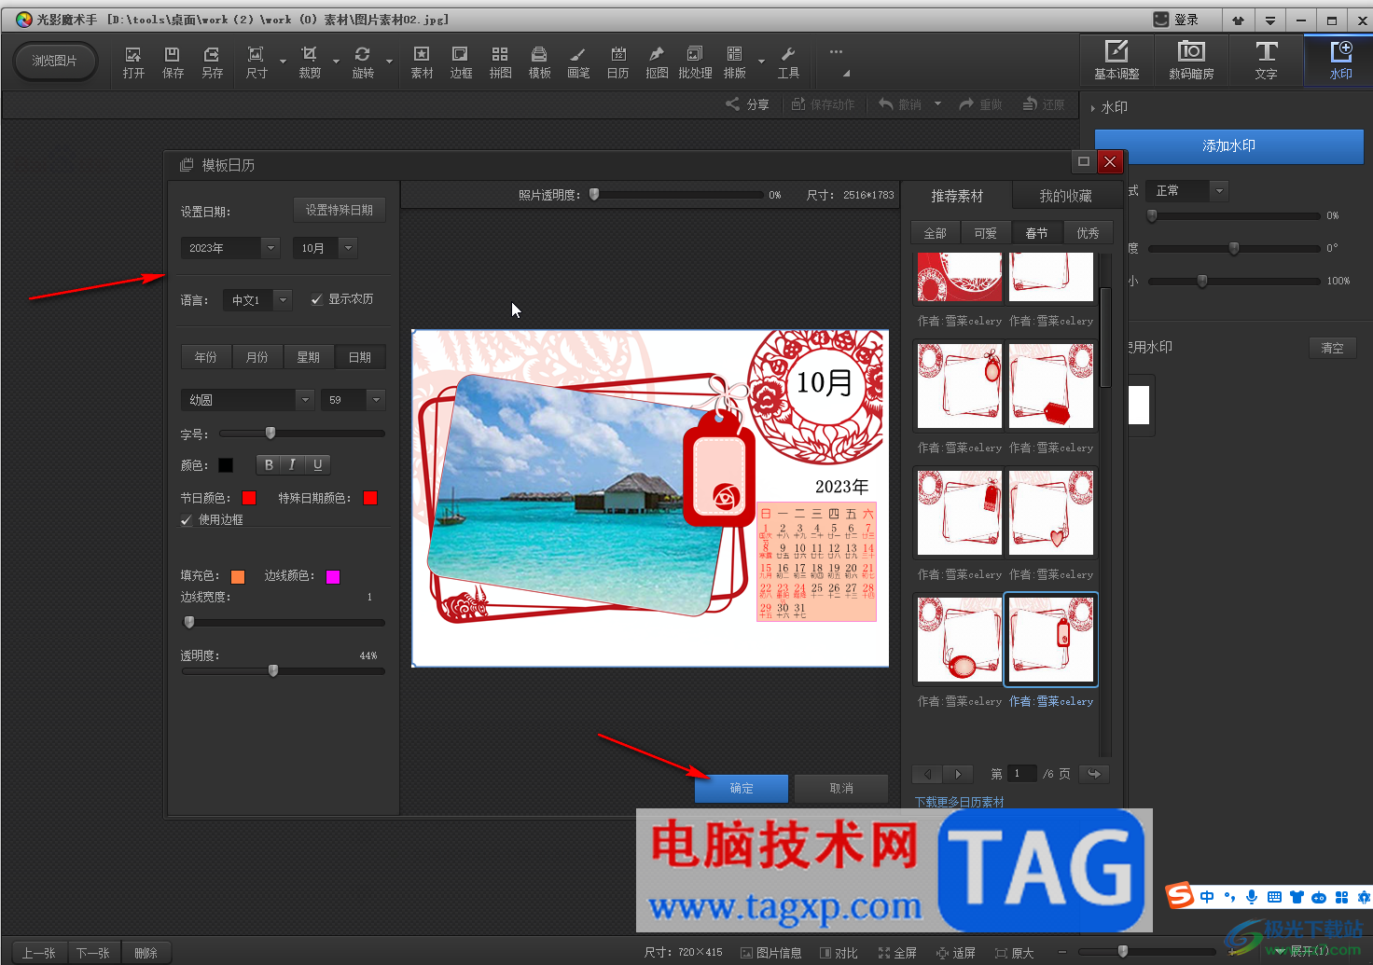The image size is (1373, 965).
Task: Click the 下一张 next image button
Action: pos(92,952)
